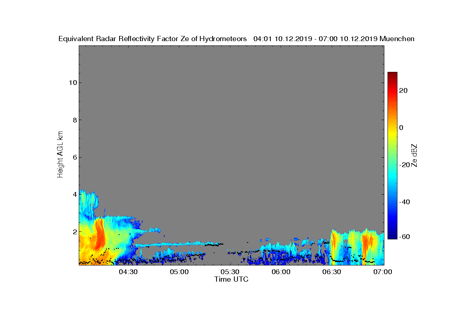
Task: Click the colorbar value -20
Action: [405, 165]
